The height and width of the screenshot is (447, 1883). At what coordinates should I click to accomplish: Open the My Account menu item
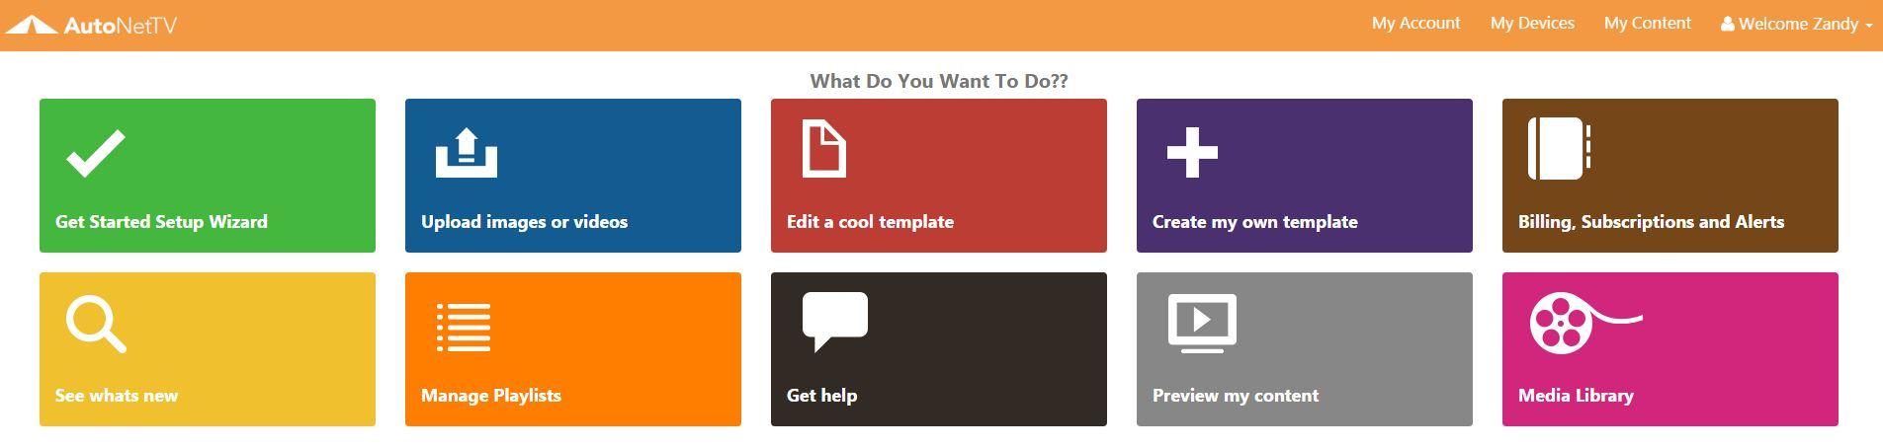[1415, 23]
